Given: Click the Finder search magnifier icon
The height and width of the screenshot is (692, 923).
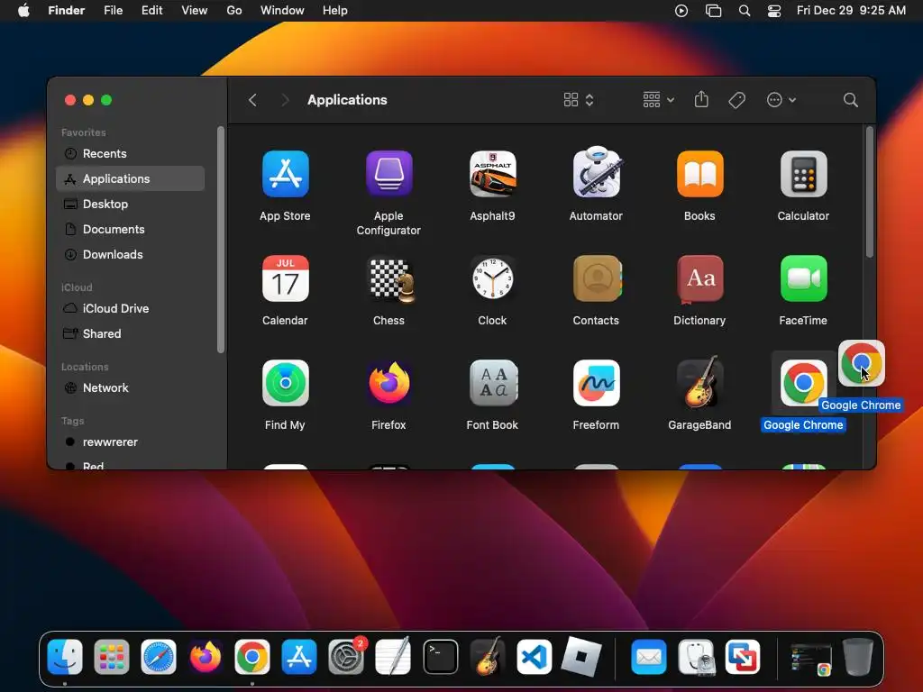Looking at the screenshot, I should (x=850, y=100).
